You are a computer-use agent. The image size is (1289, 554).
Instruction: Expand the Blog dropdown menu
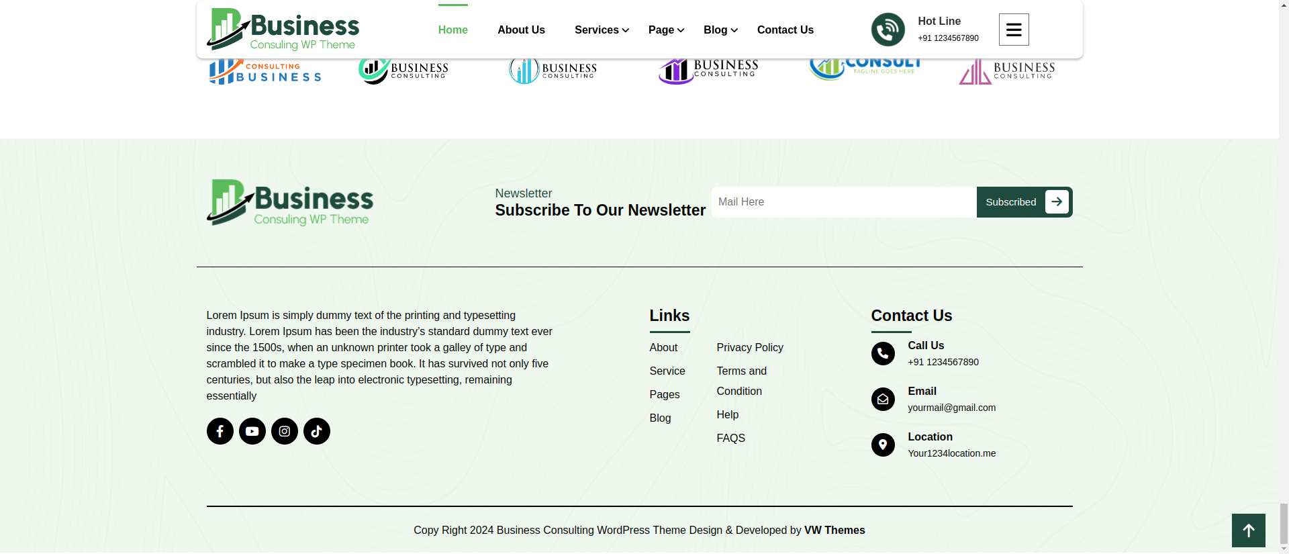pos(720,30)
